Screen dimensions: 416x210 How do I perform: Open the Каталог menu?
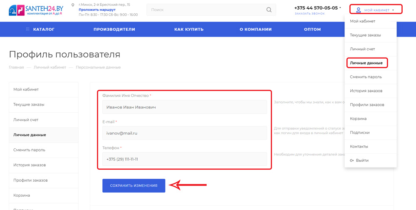[44, 29]
